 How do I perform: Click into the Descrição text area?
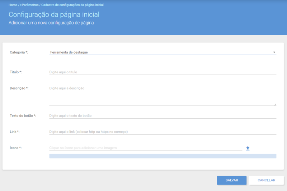[163, 96]
